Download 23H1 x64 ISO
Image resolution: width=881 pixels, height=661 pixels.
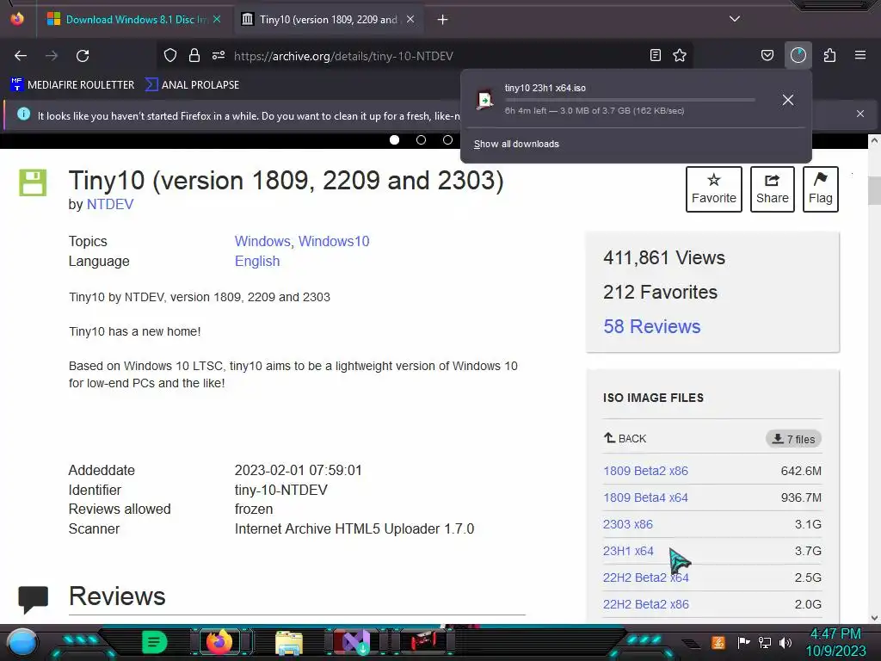tap(628, 551)
